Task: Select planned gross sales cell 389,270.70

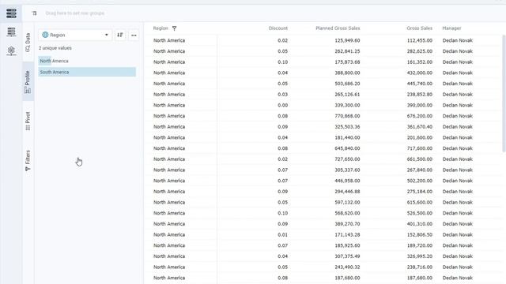Action: 347,224
